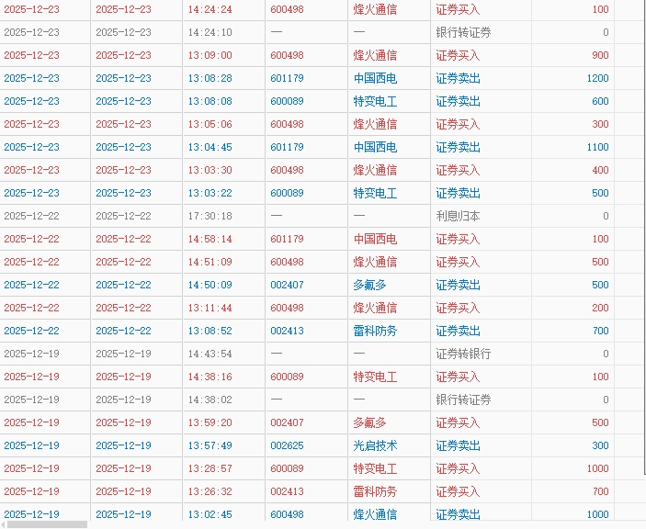Select 烽火通信 in the 13:09:00 row
646x529 pixels.
[x=375, y=55]
